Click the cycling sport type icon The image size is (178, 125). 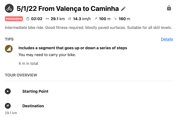click(x=9, y=8)
